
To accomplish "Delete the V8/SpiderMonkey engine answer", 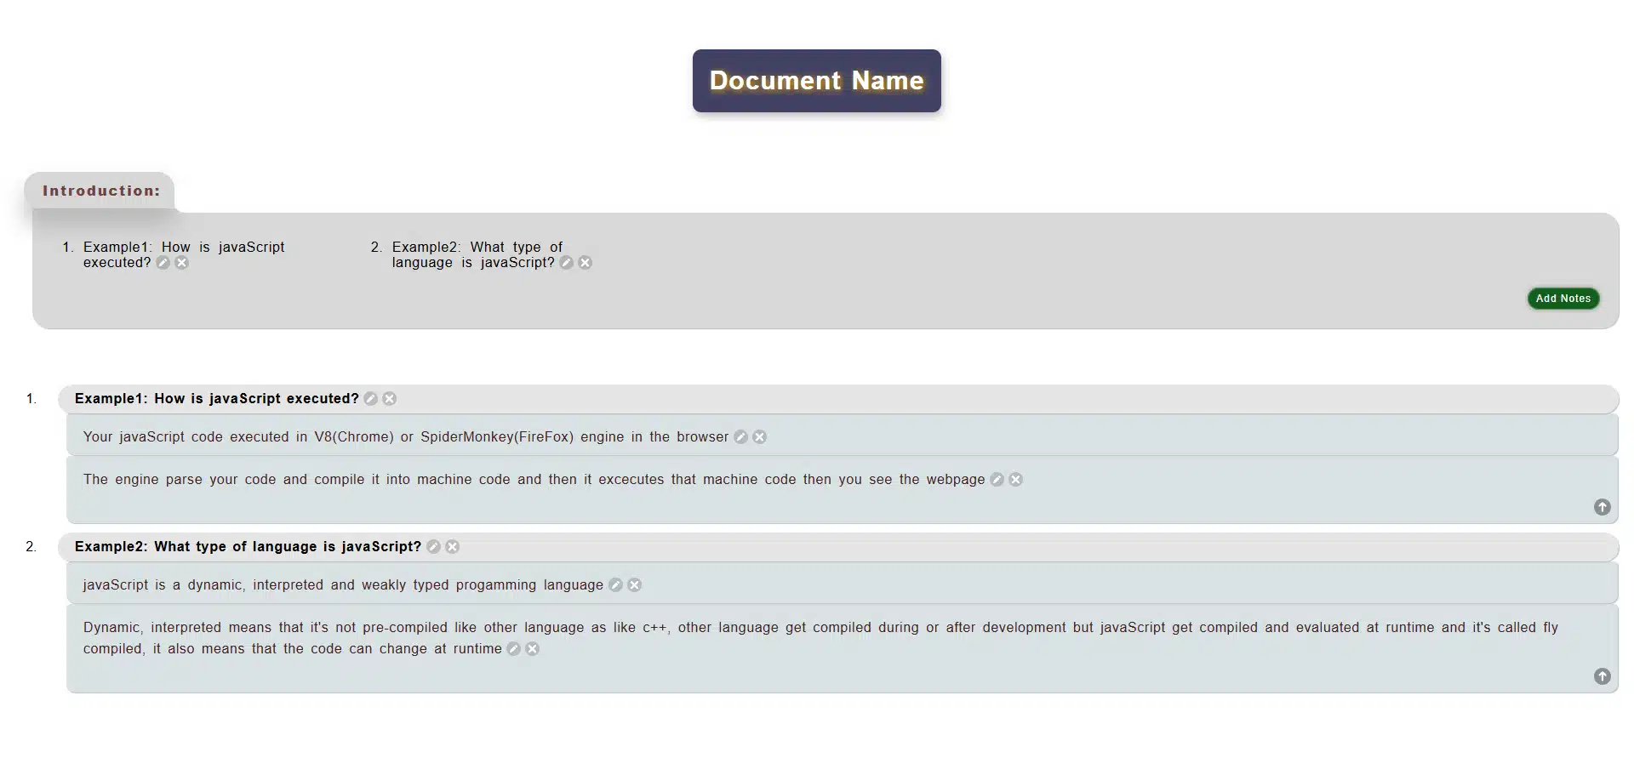I will pos(760,436).
